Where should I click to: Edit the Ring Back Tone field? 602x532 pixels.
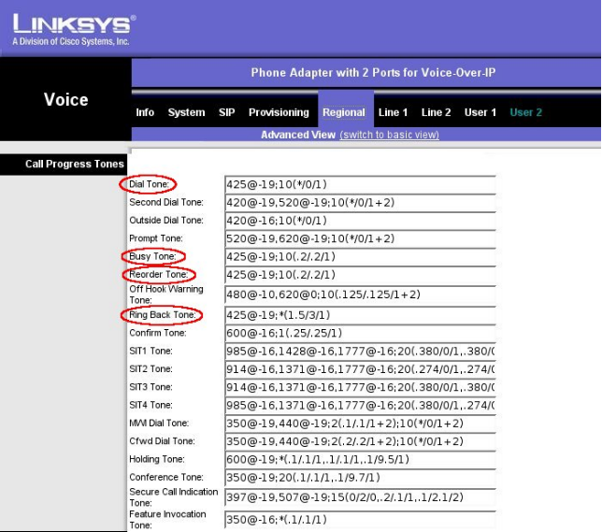pyautogui.click(x=360, y=316)
